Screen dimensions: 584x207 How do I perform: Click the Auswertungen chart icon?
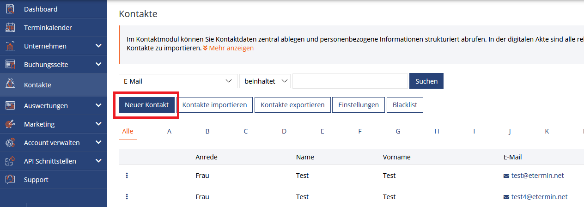pyautogui.click(x=10, y=105)
